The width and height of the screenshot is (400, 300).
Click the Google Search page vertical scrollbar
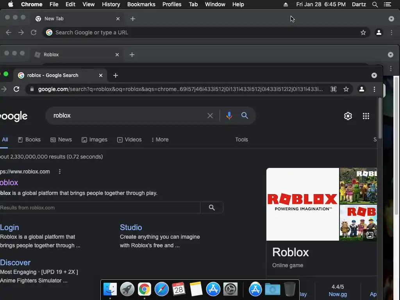380,119
